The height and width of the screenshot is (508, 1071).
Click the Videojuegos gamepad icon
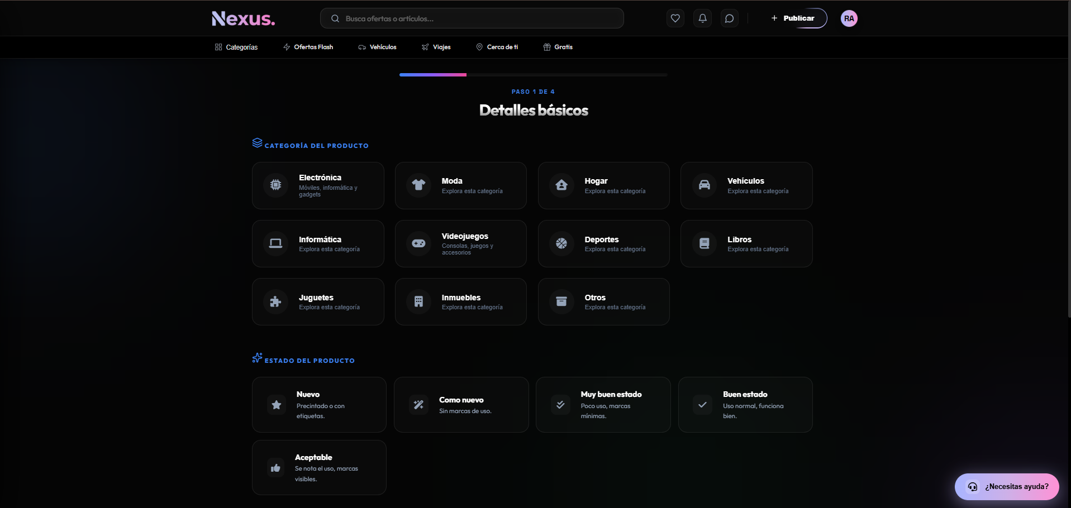coord(418,243)
